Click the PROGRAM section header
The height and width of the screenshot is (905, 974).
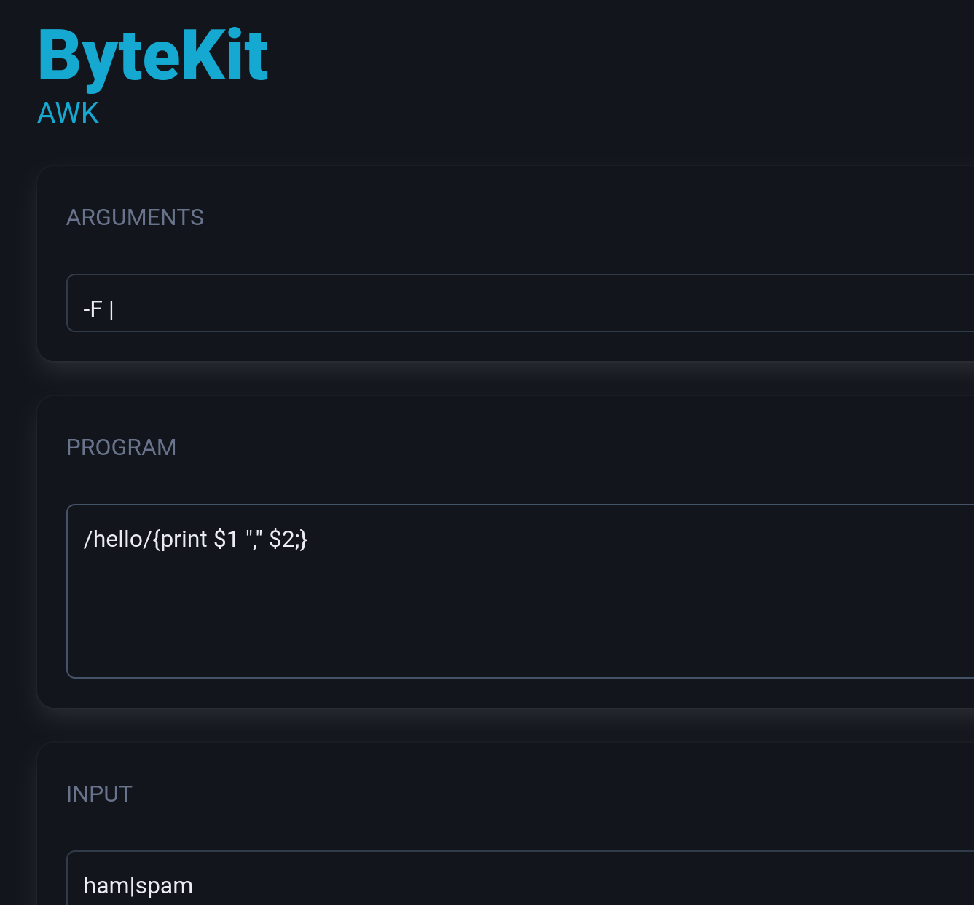click(122, 447)
